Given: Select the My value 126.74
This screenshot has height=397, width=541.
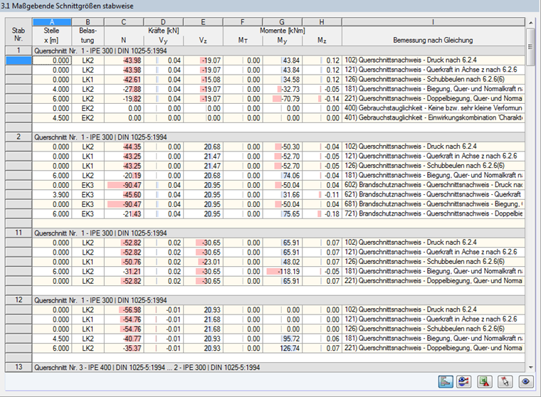Looking at the screenshot, I should pos(282,349).
